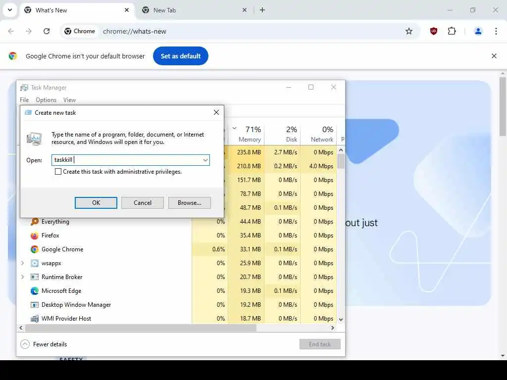Viewport: 507px width, 380px height.
Task: Click the WMI Provider Host icon
Action: [35, 319]
